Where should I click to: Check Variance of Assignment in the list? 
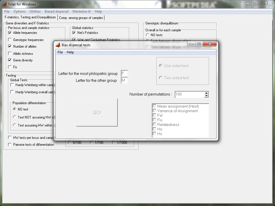tap(154, 111)
